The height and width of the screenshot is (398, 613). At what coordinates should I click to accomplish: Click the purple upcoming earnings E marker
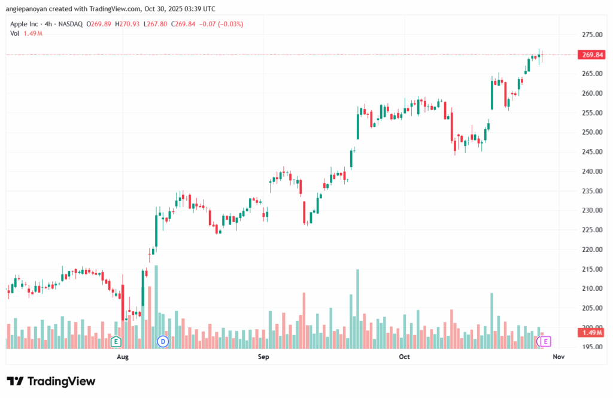pyautogui.click(x=545, y=341)
